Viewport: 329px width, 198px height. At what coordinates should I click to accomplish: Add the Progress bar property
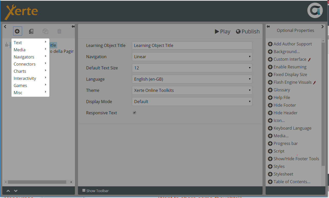coord(283,143)
